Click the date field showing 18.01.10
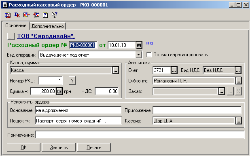The width and height of the screenshot is (250, 156). coord(122,45)
